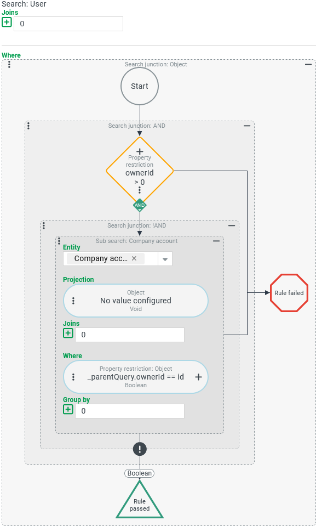Click plus on _parentQuery.ownerId restriction
316x526 pixels.
click(198, 377)
